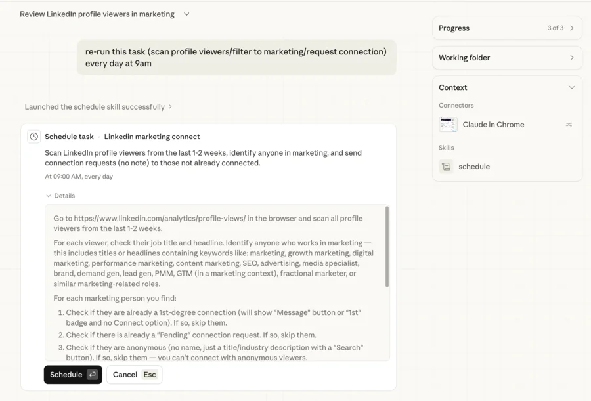Collapse the Details section

(x=61, y=195)
